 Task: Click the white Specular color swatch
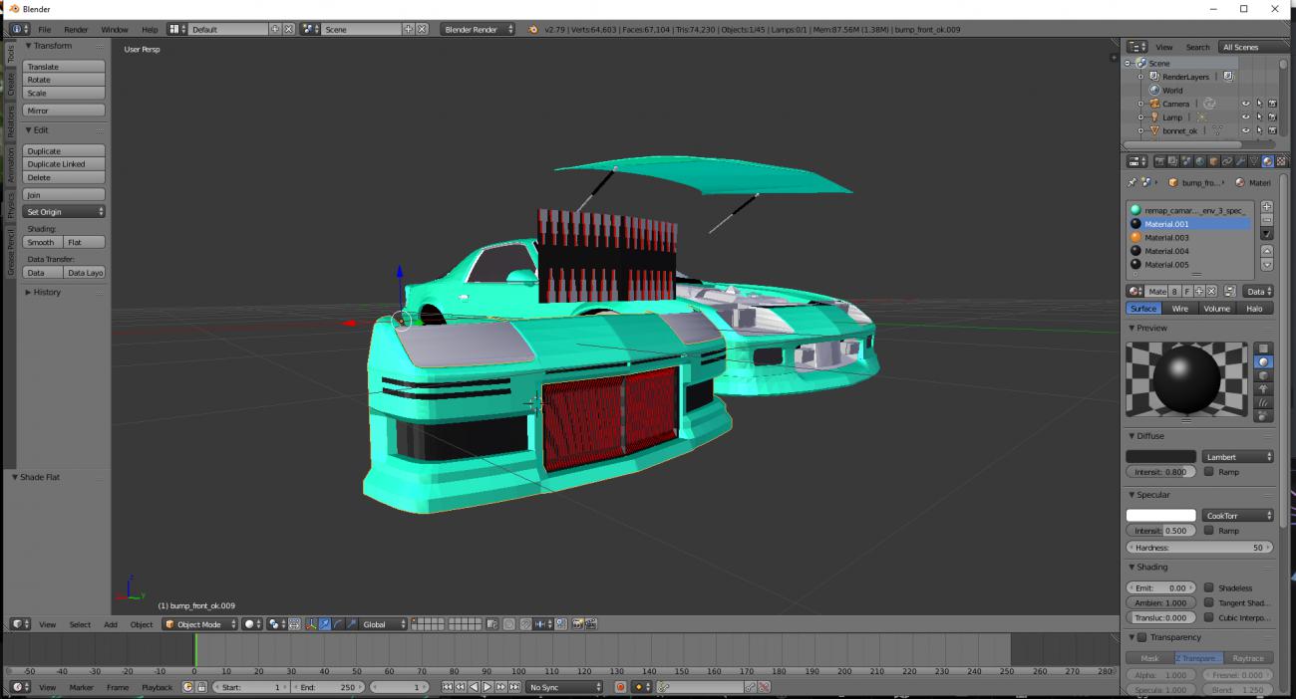tap(1160, 516)
